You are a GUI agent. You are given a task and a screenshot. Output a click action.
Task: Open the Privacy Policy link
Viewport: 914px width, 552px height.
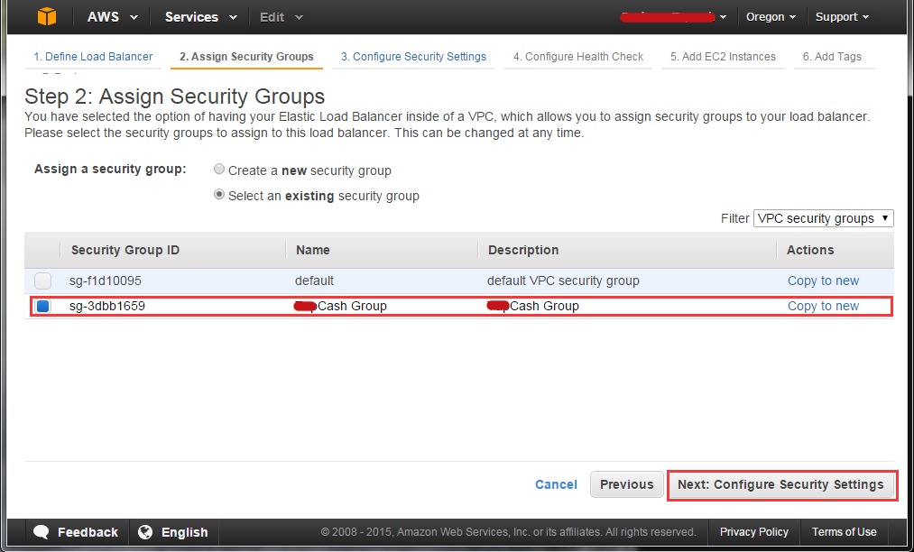[x=753, y=532]
